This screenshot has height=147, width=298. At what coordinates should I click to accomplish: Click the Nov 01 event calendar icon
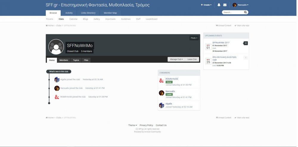(208, 47)
